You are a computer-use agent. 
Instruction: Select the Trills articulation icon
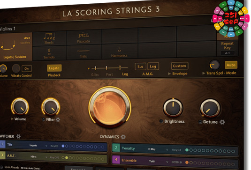[84, 51]
